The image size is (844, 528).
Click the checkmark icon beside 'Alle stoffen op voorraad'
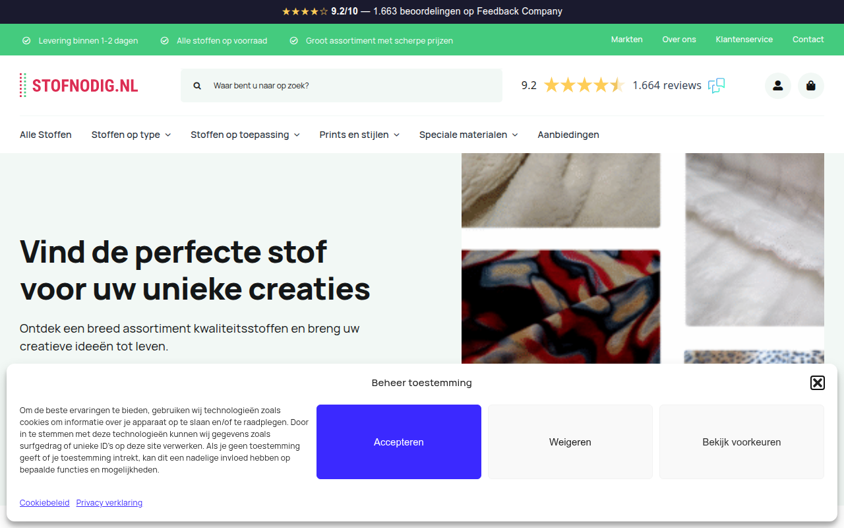165,41
